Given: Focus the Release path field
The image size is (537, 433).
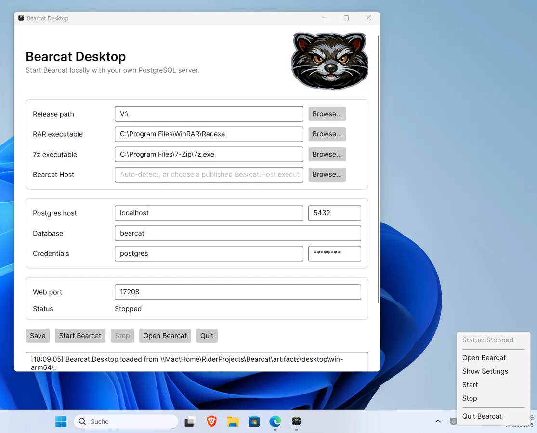Looking at the screenshot, I should pyautogui.click(x=209, y=114).
